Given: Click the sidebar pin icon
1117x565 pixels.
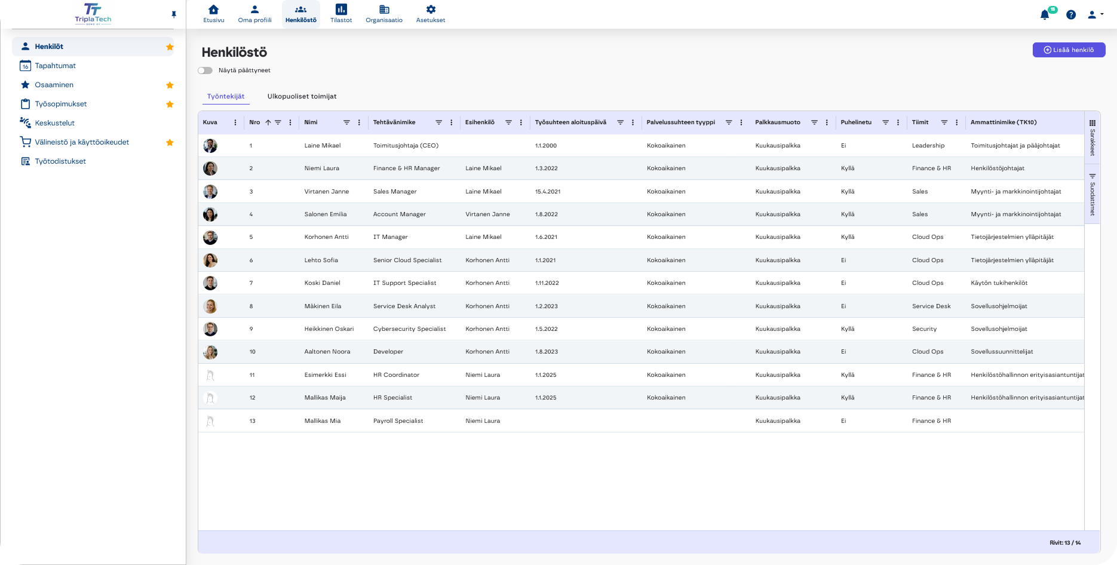Looking at the screenshot, I should pos(174,14).
